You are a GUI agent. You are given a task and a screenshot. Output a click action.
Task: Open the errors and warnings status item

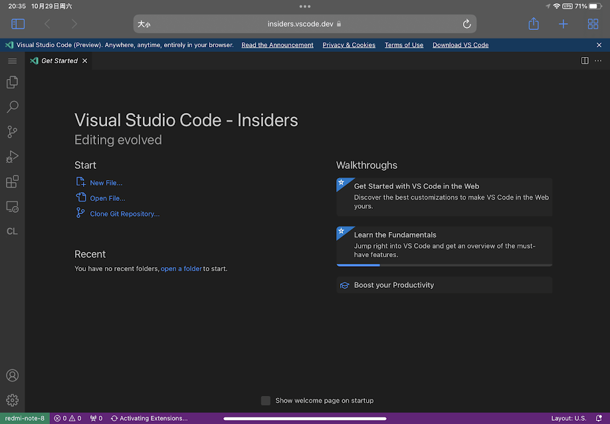[x=68, y=418]
